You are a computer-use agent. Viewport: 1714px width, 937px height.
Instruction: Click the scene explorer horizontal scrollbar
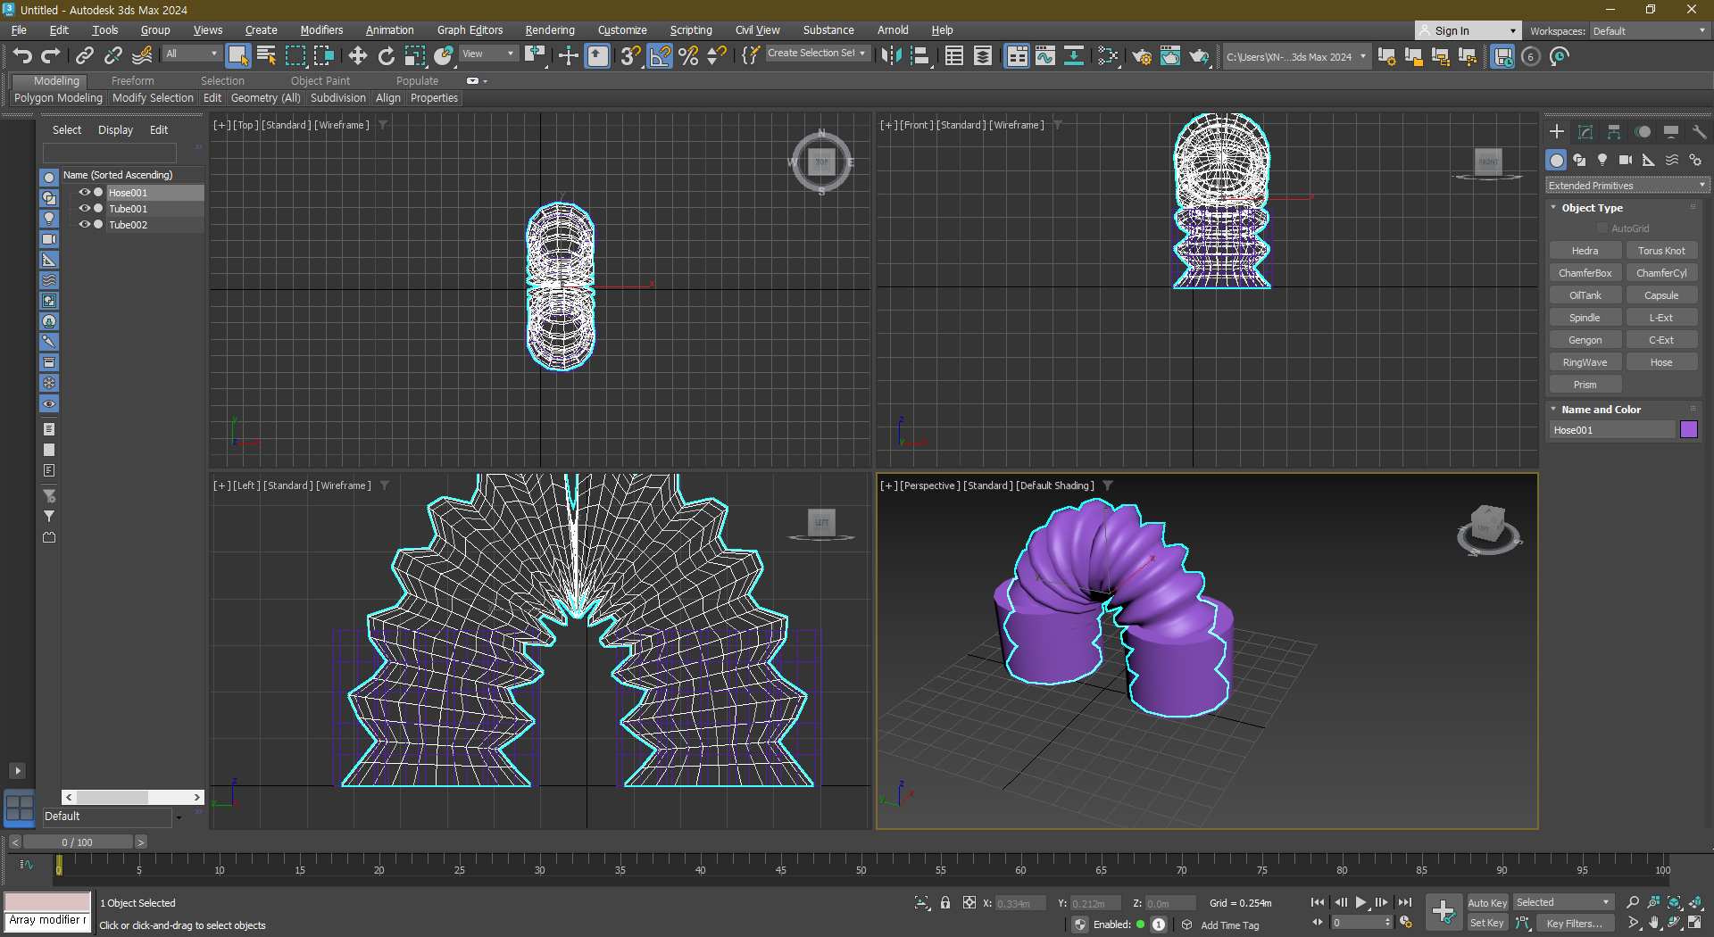[133, 797]
